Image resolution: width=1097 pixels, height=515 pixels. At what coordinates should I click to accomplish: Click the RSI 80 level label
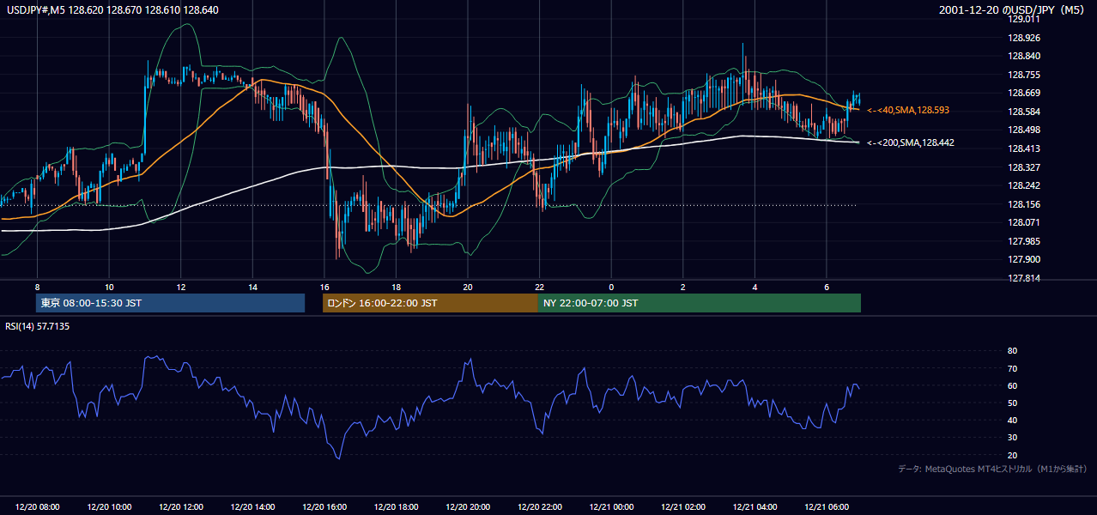coord(1012,351)
